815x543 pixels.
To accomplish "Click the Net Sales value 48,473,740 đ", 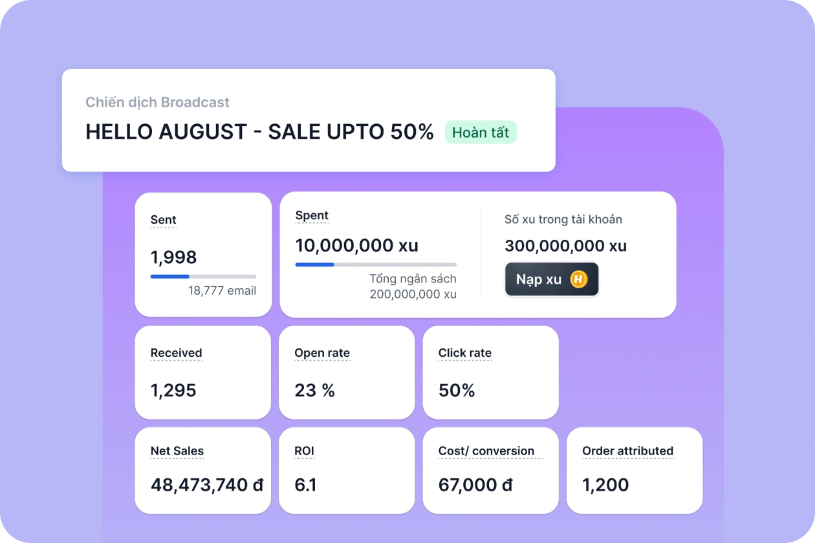I will (207, 485).
